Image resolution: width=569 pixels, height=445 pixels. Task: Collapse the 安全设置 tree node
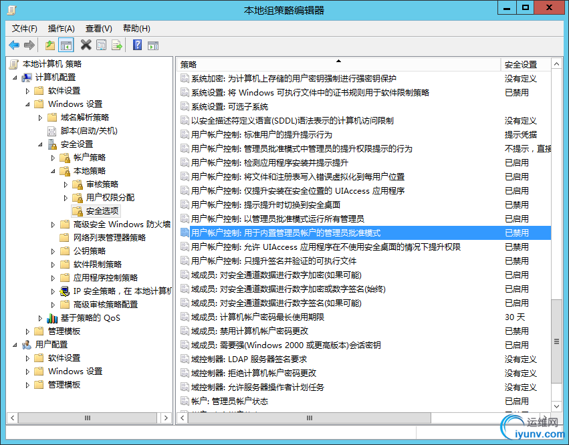point(40,145)
